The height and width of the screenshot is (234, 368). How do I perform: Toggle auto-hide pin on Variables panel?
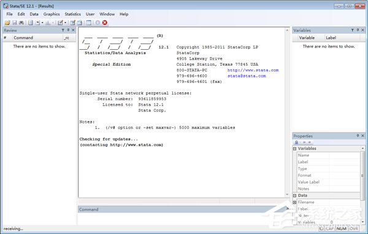(358, 30)
